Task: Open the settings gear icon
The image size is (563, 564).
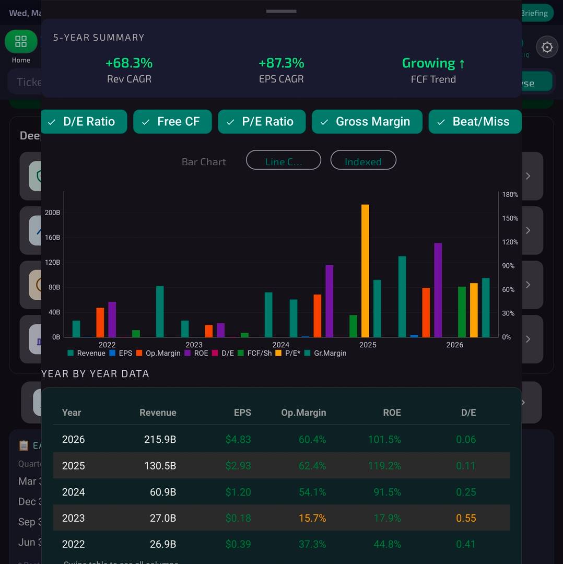Action: click(x=547, y=47)
